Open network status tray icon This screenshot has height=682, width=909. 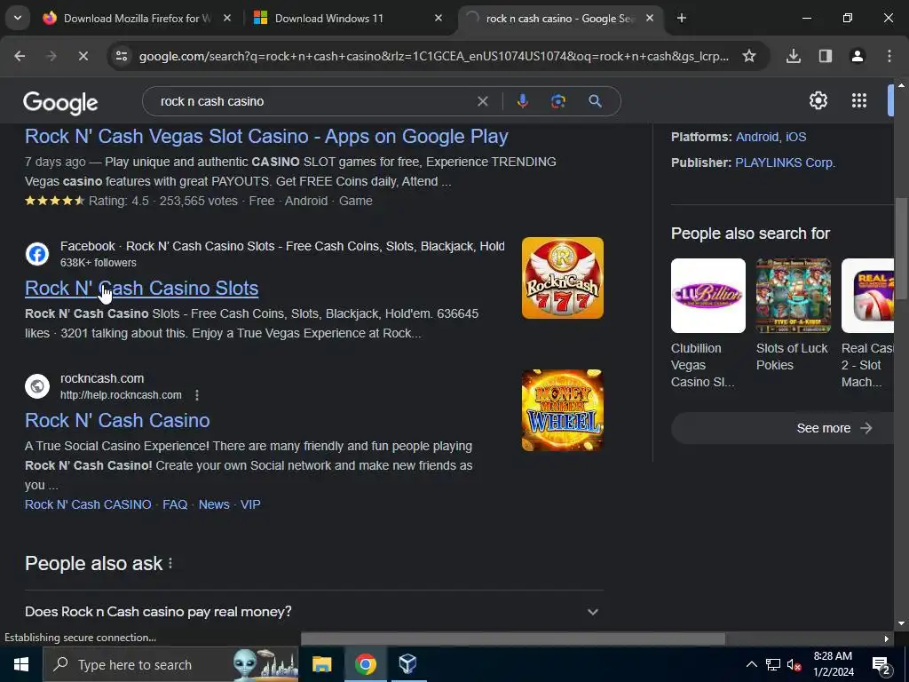coord(773,664)
